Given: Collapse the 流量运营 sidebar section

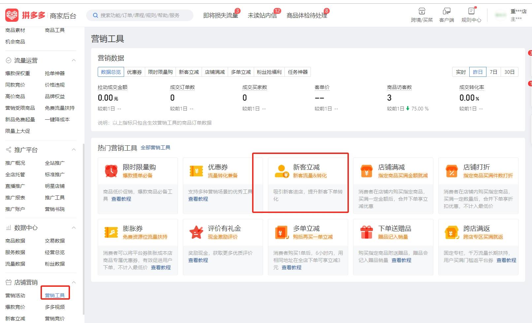Looking at the screenshot, I should pyautogui.click(x=74, y=60).
